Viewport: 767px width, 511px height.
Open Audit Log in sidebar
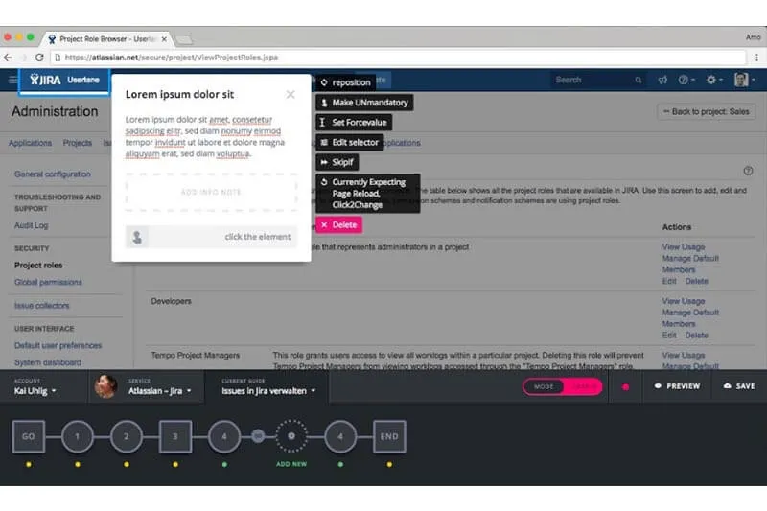pyautogui.click(x=32, y=225)
